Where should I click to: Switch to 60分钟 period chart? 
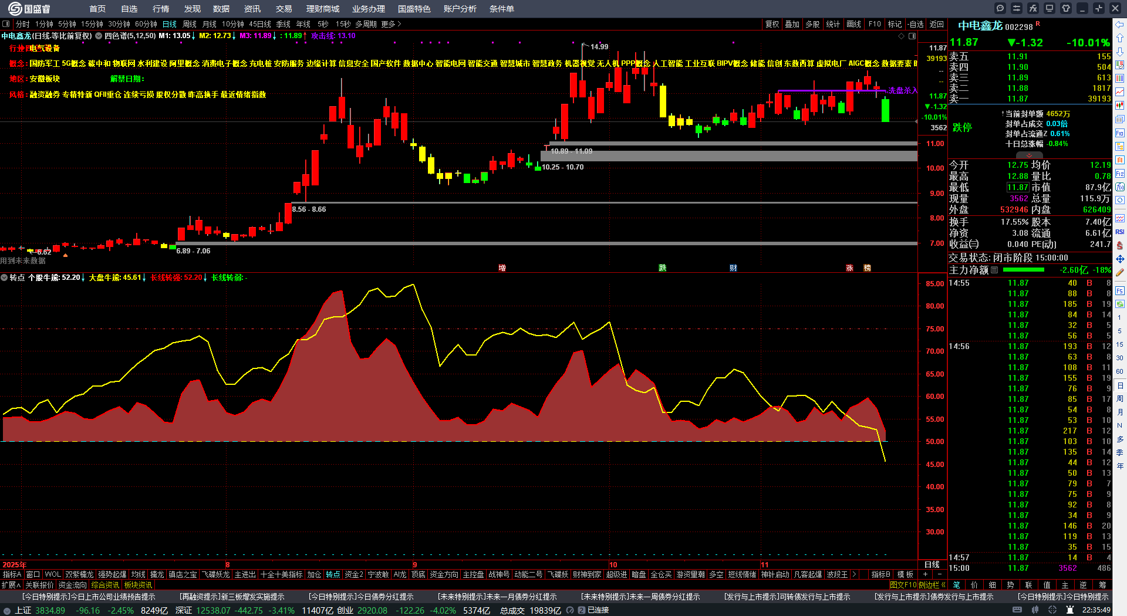(146, 24)
